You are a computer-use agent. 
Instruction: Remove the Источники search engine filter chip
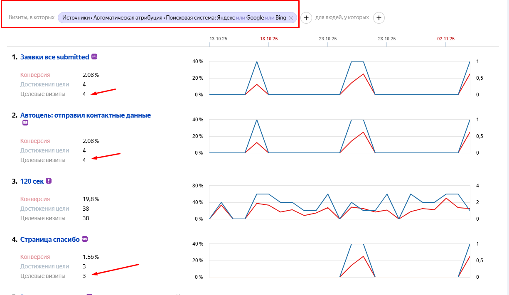point(291,18)
